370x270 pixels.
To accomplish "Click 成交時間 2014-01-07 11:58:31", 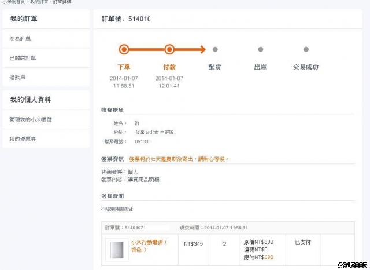I will 214,228.
